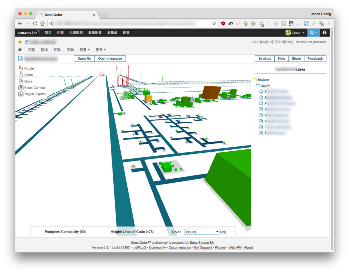Open the Documentation footer link

(180, 247)
